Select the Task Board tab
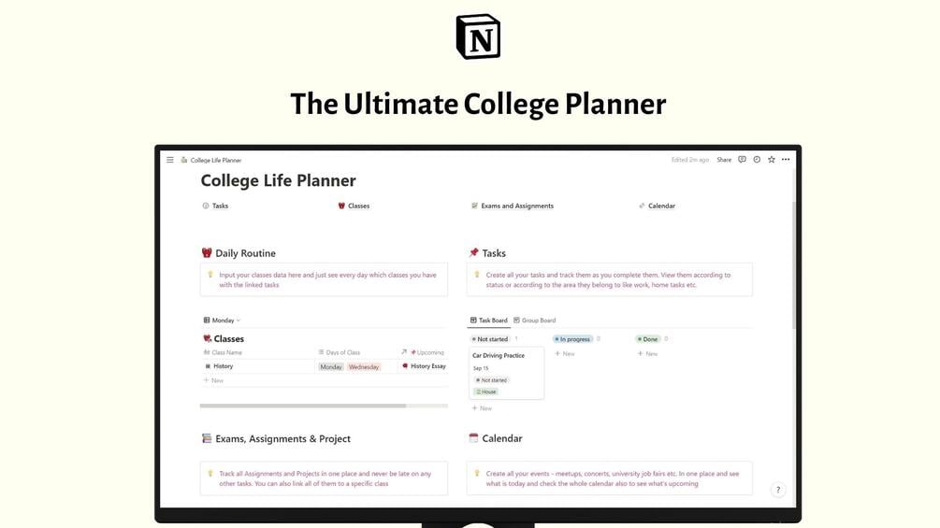 [x=488, y=321]
